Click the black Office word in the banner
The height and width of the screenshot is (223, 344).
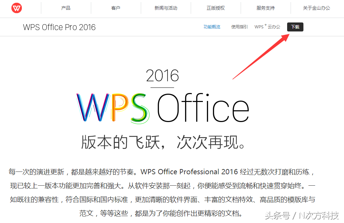[x=203, y=108]
